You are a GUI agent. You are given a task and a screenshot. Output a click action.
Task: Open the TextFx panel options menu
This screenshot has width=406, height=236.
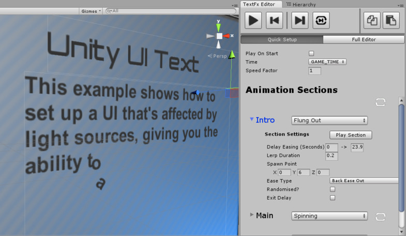tap(400, 5)
